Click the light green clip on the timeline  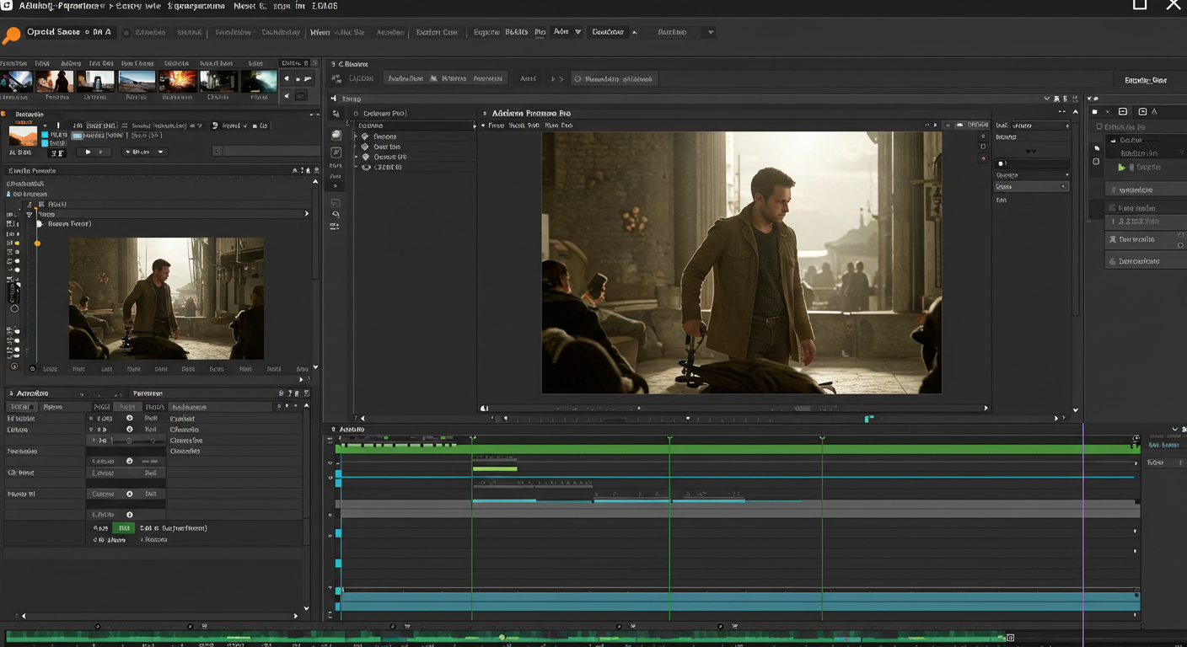[x=495, y=468]
